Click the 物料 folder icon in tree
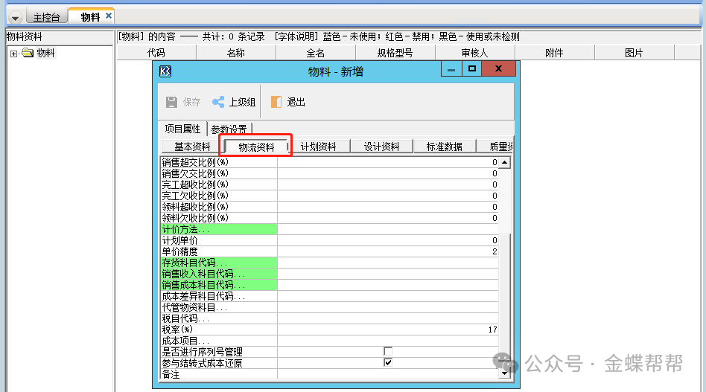 click(x=28, y=53)
